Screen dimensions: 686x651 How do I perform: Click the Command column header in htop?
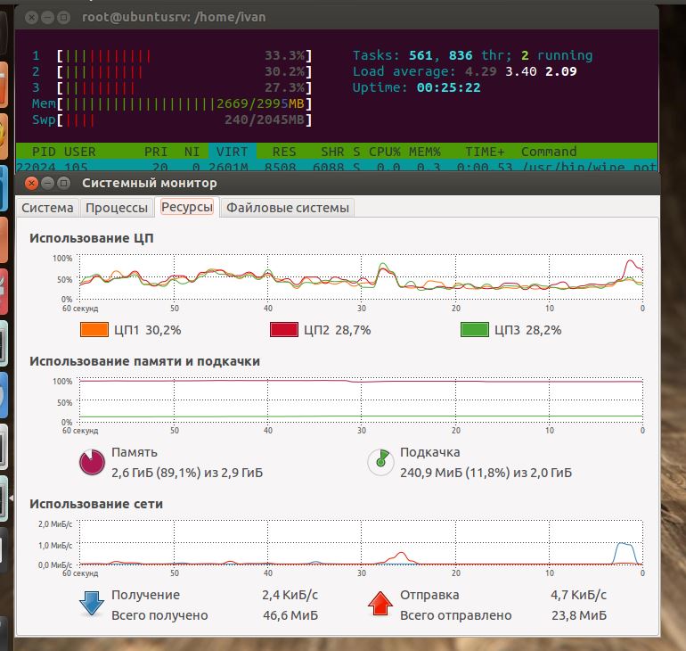click(x=549, y=152)
